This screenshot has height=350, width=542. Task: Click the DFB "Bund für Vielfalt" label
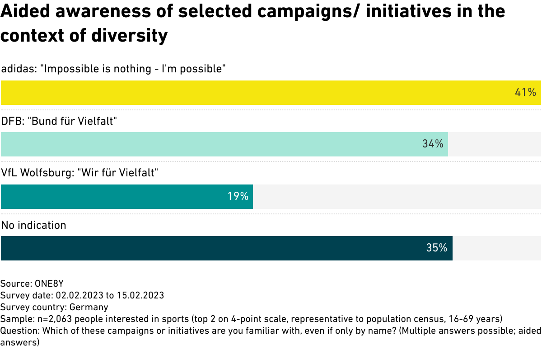coord(59,121)
